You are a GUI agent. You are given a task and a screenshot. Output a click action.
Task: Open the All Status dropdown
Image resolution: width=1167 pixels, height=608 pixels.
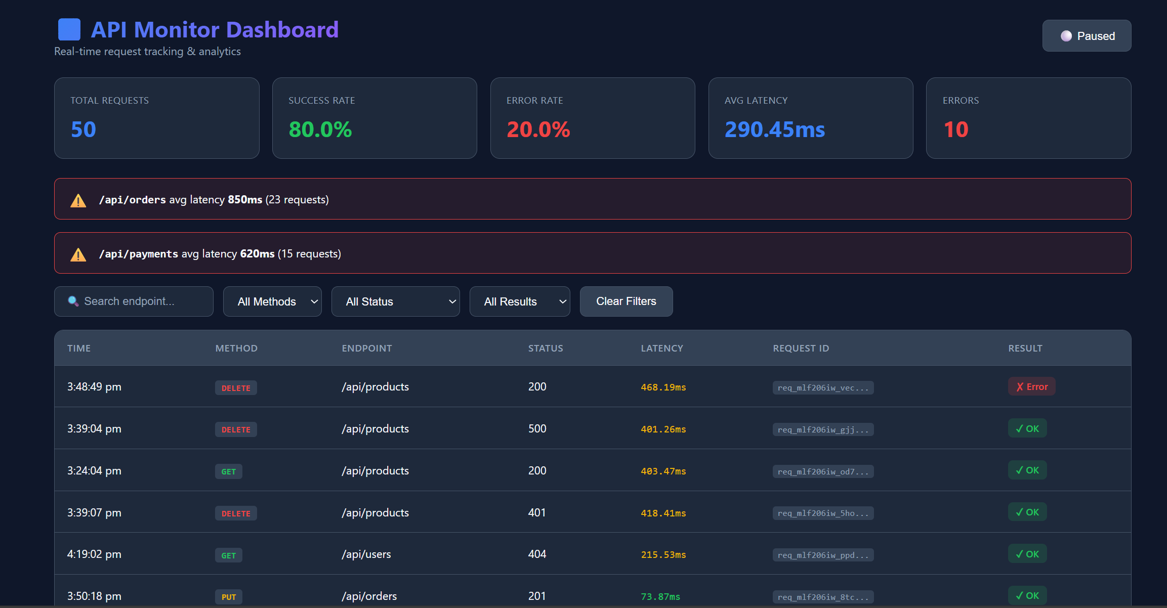[395, 301]
